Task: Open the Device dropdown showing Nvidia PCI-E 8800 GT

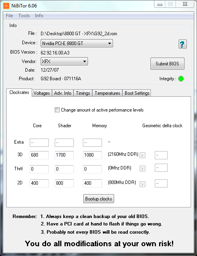Action: click(77, 43)
